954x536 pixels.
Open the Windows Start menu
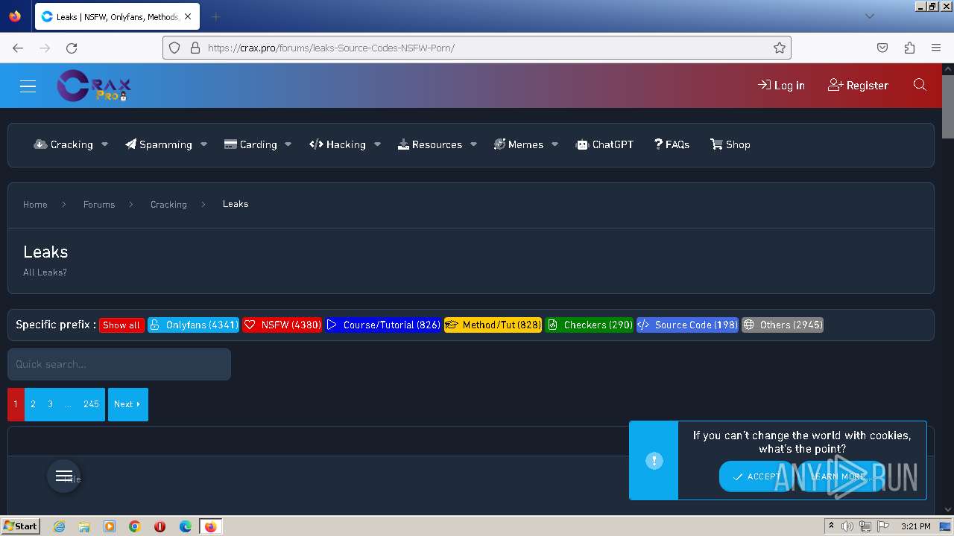20,526
